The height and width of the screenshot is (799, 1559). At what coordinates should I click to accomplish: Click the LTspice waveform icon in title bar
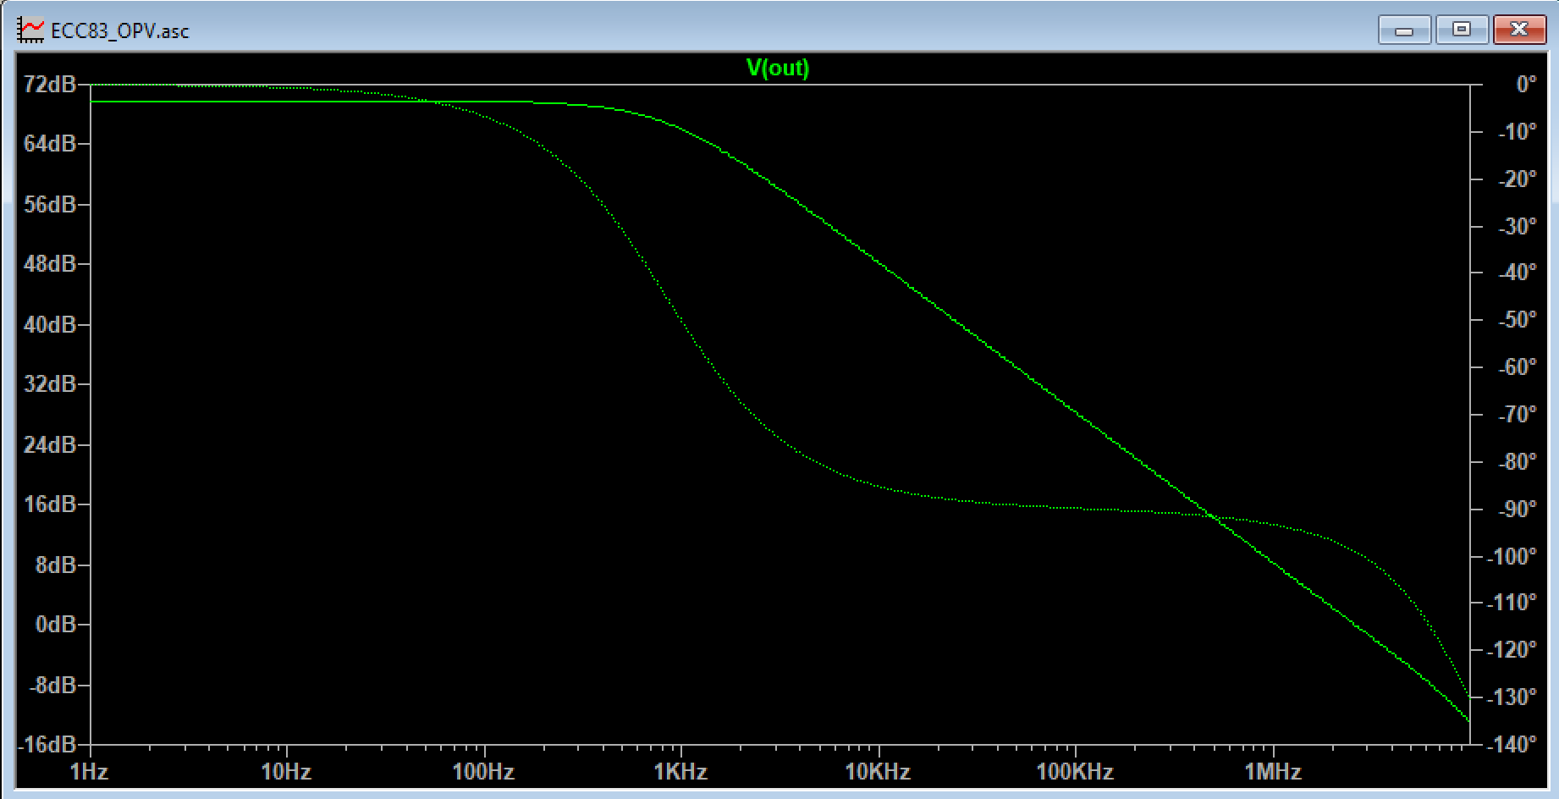point(31,30)
